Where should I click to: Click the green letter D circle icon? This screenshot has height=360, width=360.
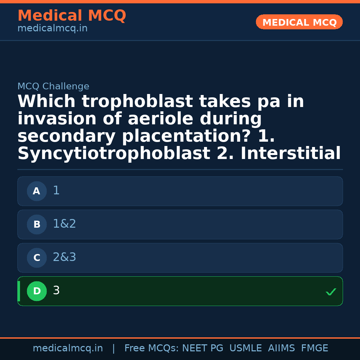[x=37, y=291]
